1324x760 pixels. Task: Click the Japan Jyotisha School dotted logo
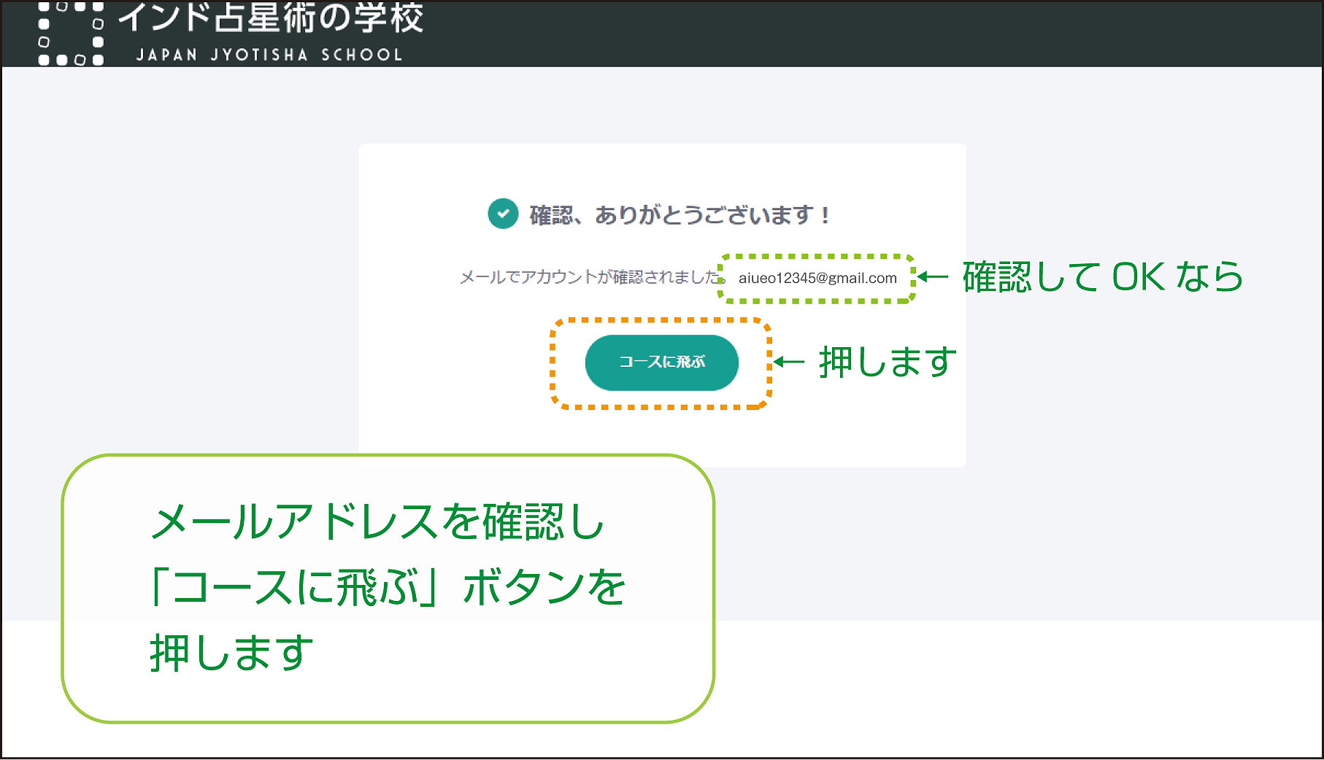(x=71, y=34)
